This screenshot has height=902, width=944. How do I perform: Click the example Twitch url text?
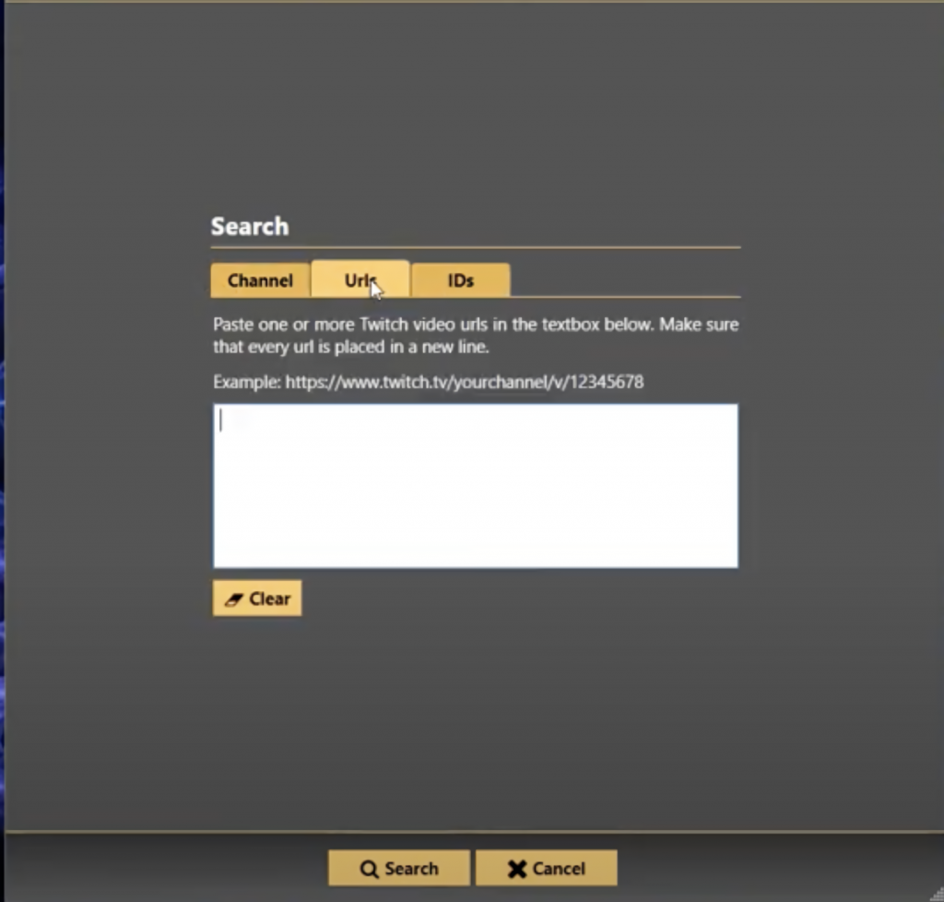465,382
